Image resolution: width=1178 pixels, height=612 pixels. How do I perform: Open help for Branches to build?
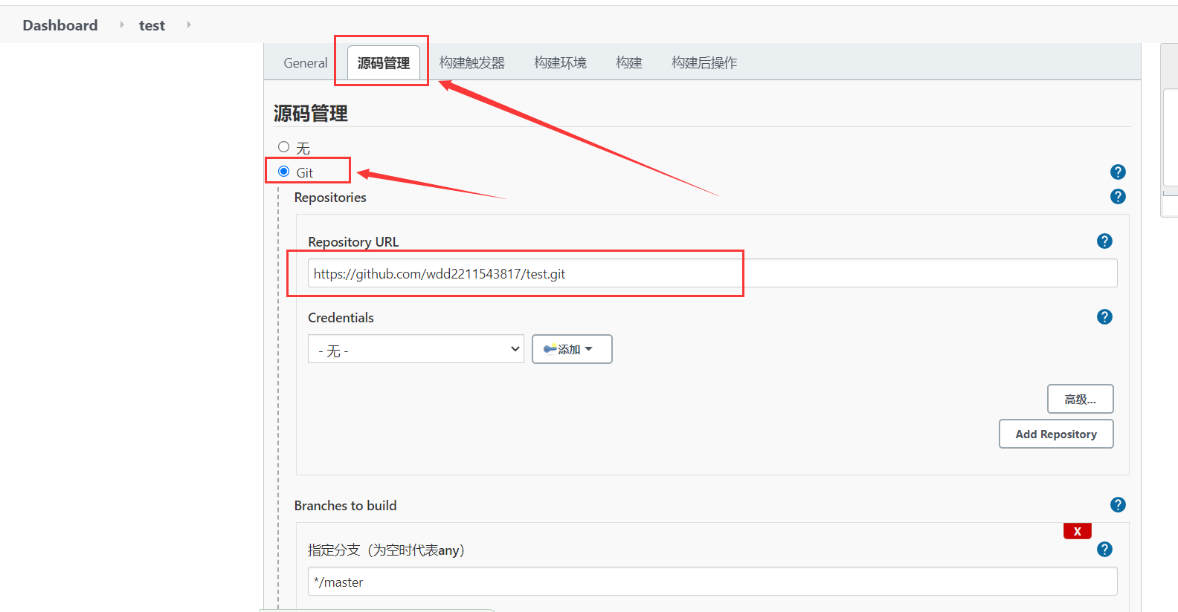pos(1118,505)
